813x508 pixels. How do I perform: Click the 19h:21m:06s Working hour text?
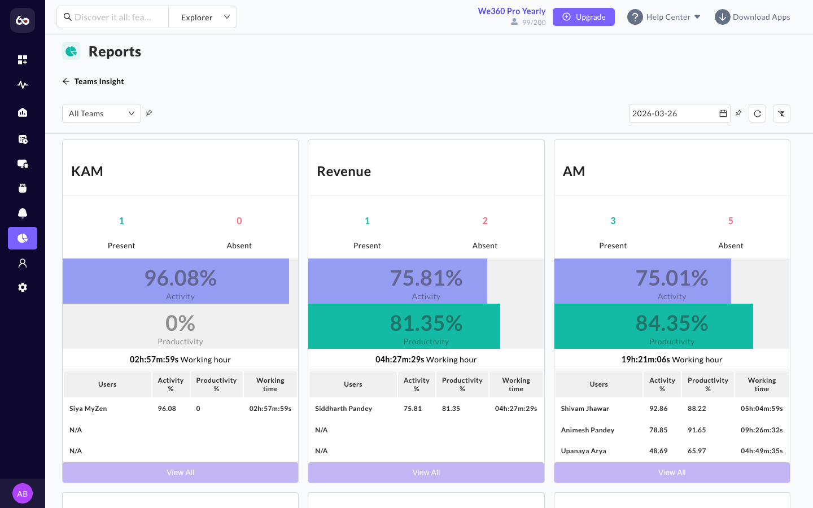(x=672, y=360)
